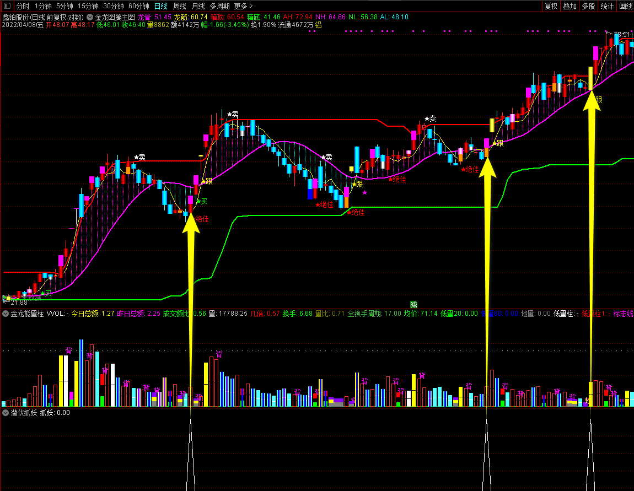
Task: Click the 全换手周期: 17.00 value
Action: coord(374,313)
